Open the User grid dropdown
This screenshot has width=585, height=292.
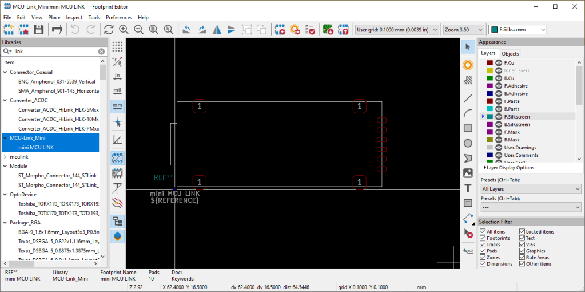[396, 29]
